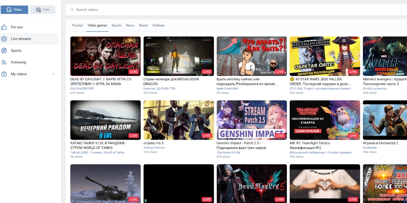Screen dimensions: 407x203
Task: Open the Devil May Cry 5 stream thumbnail
Action: (252, 183)
